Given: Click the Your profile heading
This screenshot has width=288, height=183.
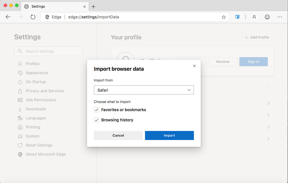Looking at the screenshot, I should [x=126, y=37].
